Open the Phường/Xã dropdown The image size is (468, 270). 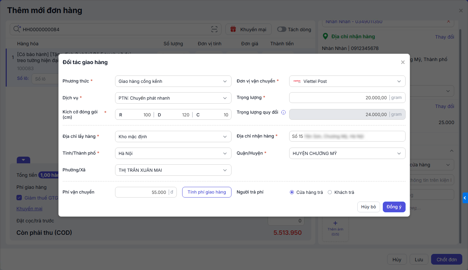coord(173,170)
